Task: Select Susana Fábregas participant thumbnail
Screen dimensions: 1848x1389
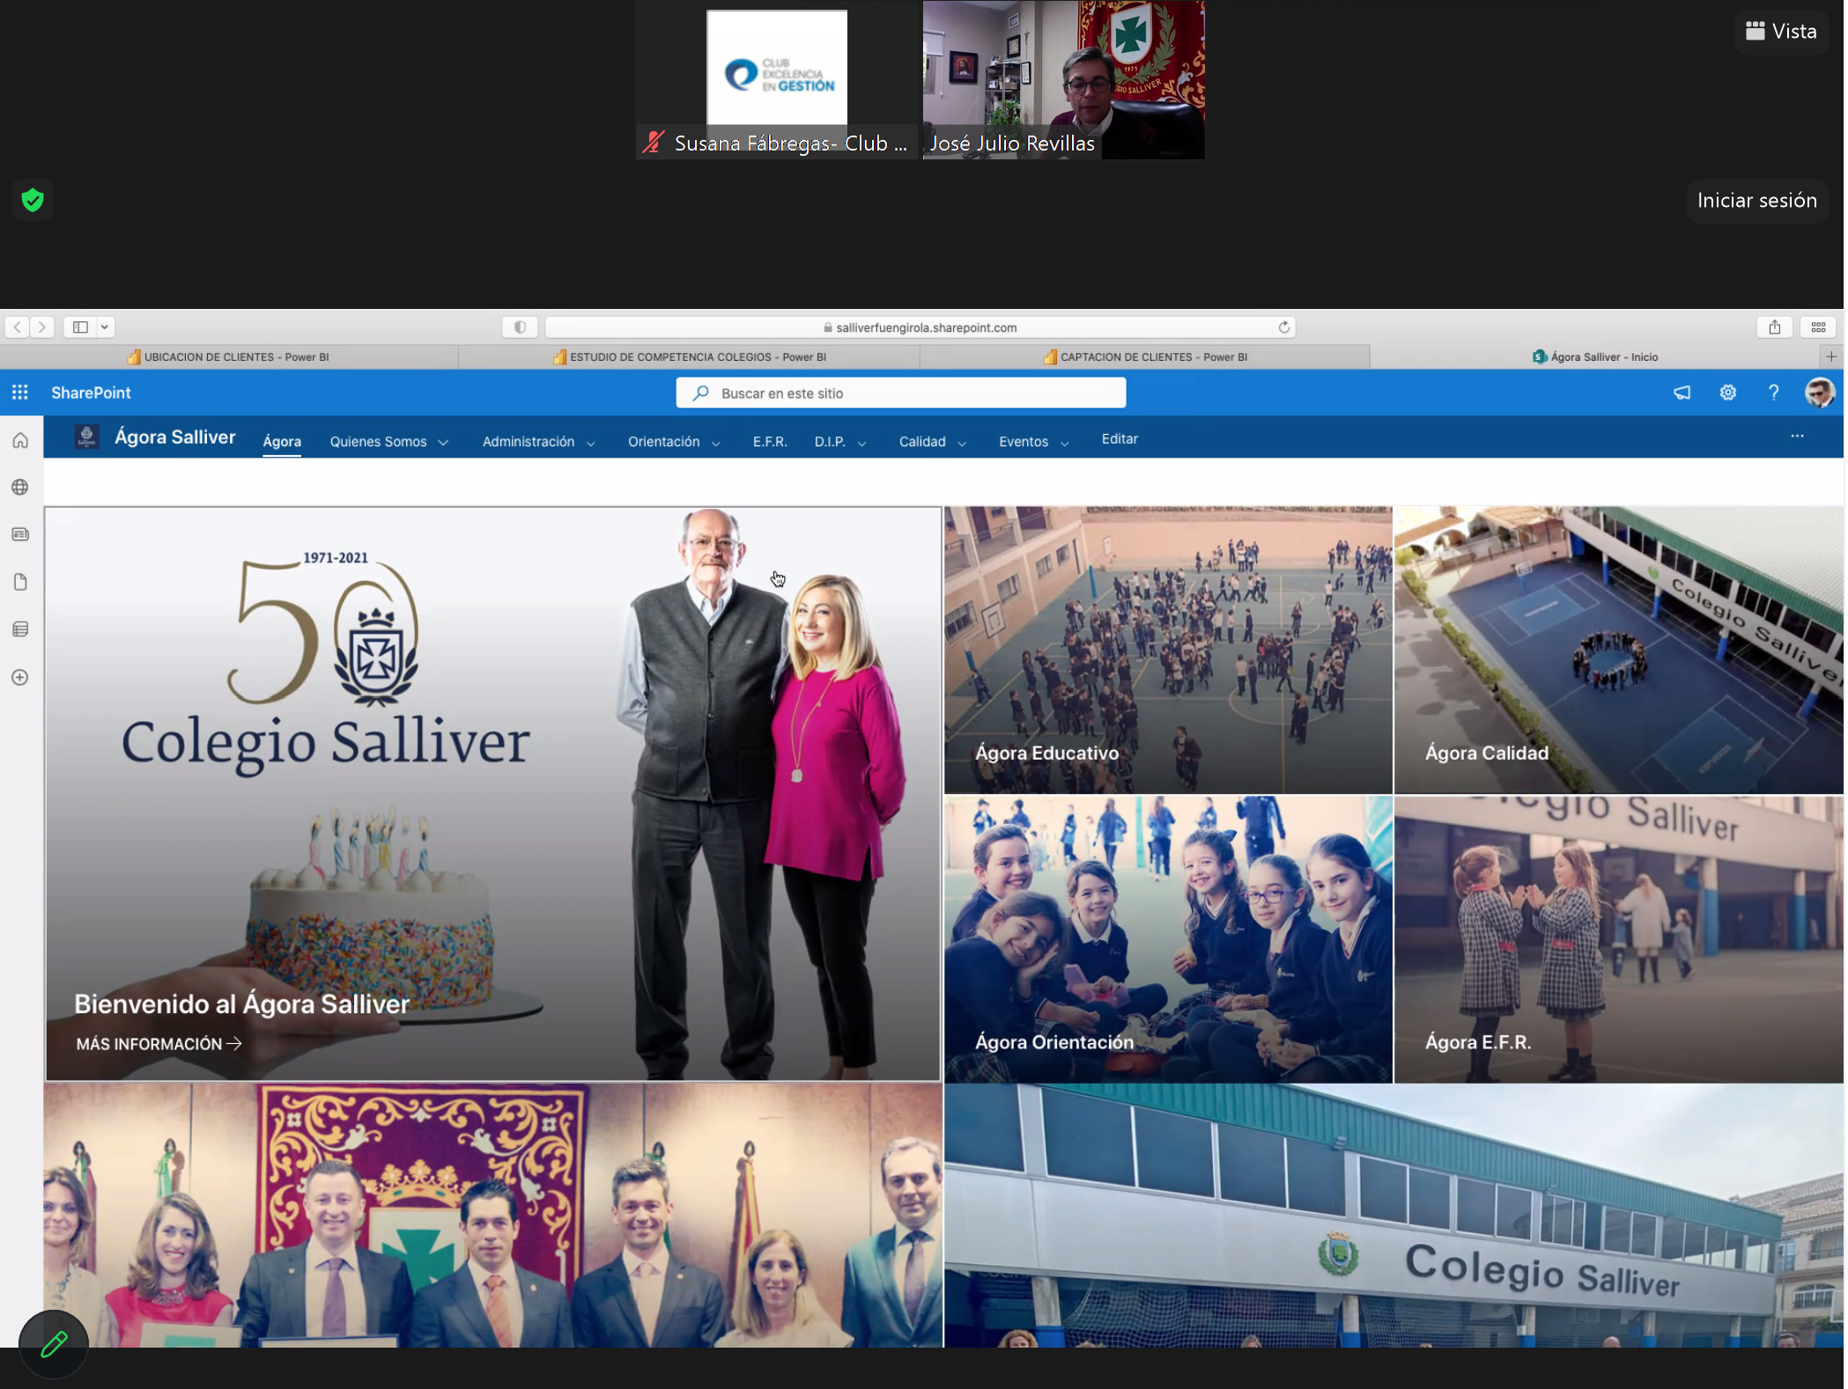Action: tap(777, 79)
